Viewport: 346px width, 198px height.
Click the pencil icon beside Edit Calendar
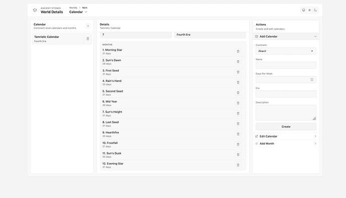point(256,136)
